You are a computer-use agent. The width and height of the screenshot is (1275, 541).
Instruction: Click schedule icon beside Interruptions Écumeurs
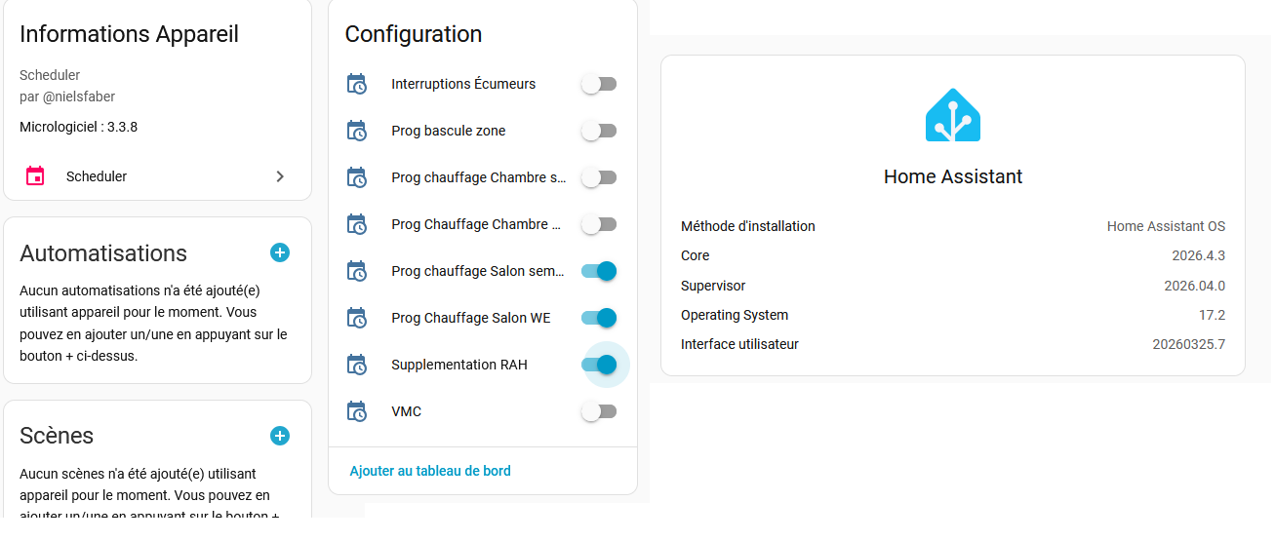click(357, 84)
